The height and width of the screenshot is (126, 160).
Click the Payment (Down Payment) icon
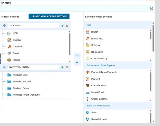[x=87, y=72]
